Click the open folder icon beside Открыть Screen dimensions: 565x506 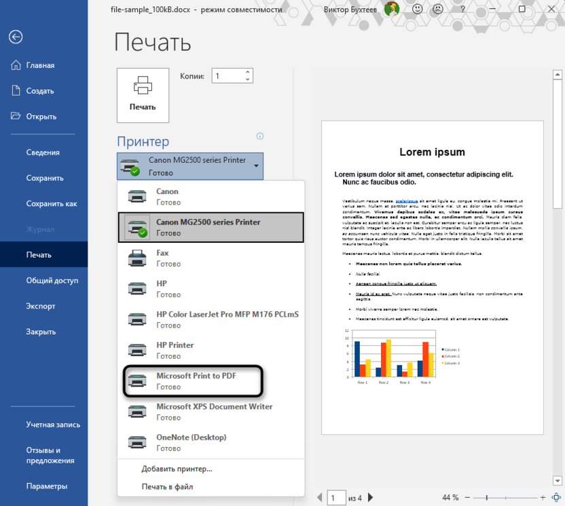click(x=16, y=116)
